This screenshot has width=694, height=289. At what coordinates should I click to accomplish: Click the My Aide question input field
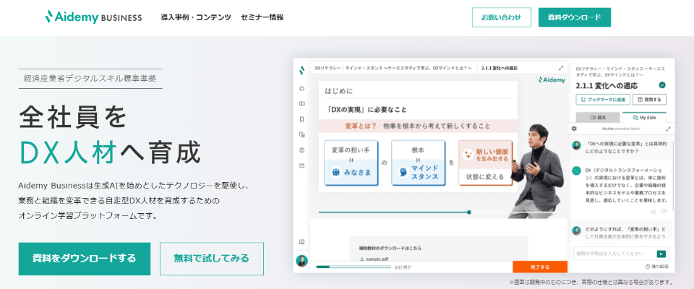tap(614, 254)
